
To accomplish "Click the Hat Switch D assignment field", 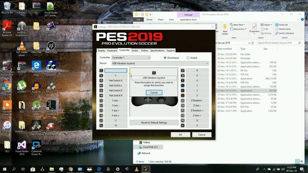I will click(115, 90).
